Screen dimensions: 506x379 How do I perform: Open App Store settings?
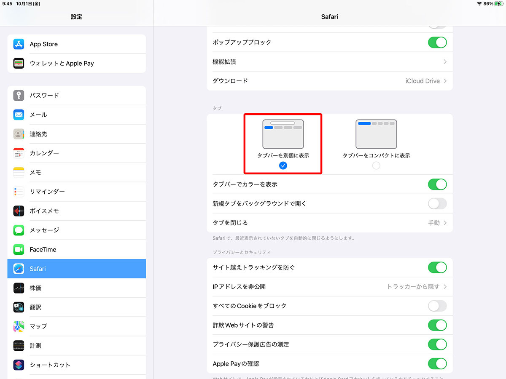[x=77, y=44]
